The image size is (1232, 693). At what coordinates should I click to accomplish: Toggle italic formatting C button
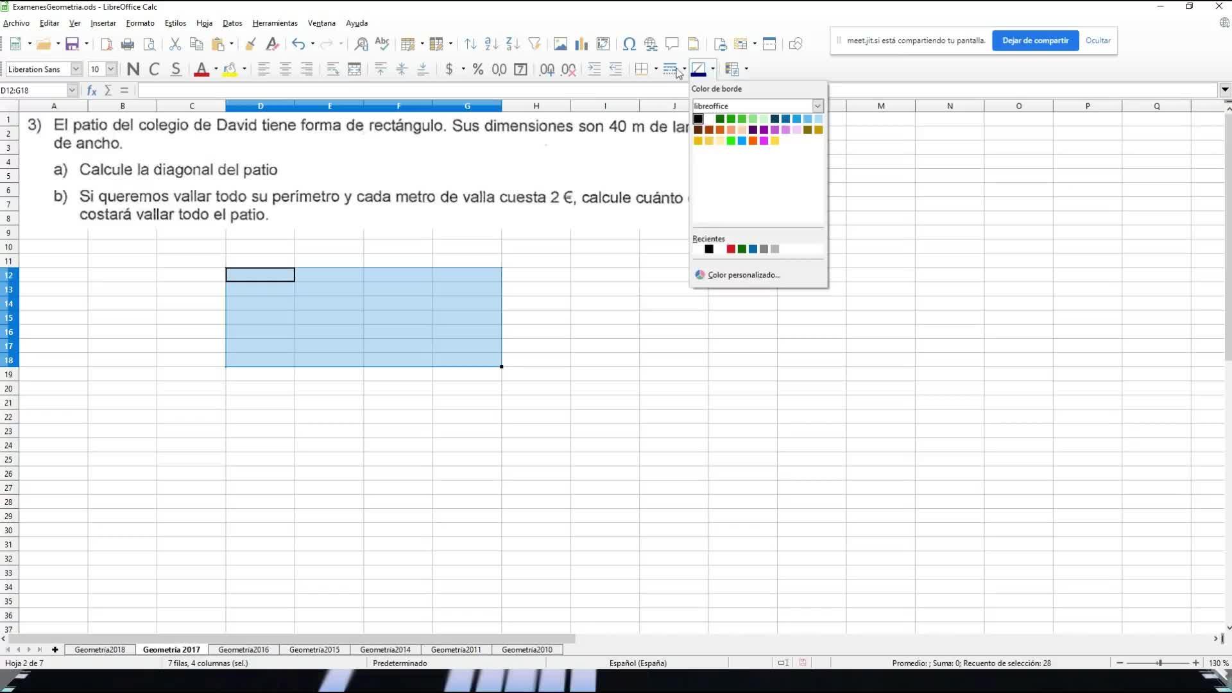coord(154,69)
